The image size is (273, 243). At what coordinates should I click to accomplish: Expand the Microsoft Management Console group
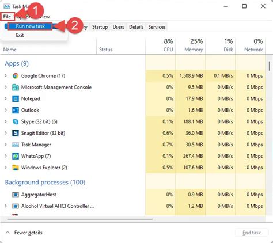tap(6, 88)
